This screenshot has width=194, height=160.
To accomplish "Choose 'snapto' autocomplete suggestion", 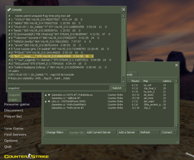I will (x=13, y=100).
